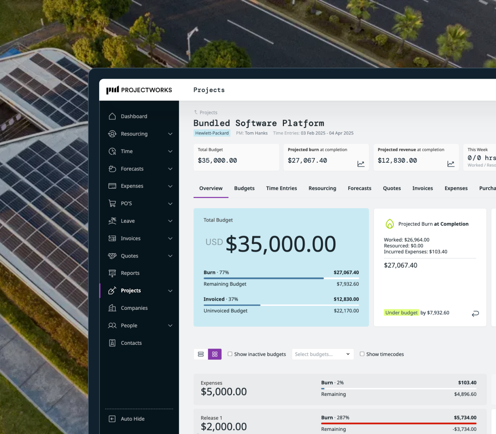Expand the Time menu chevron

170,151
